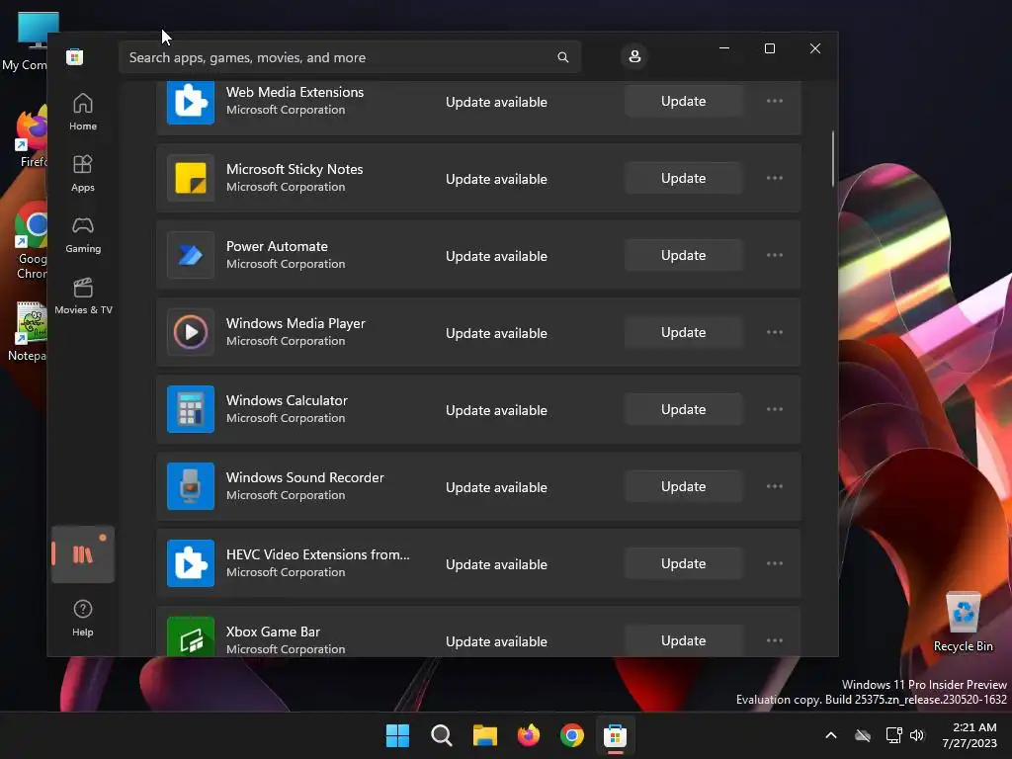Open File Explorer from the taskbar
Image resolution: width=1012 pixels, height=759 pixels.
(x=484, y=735)
